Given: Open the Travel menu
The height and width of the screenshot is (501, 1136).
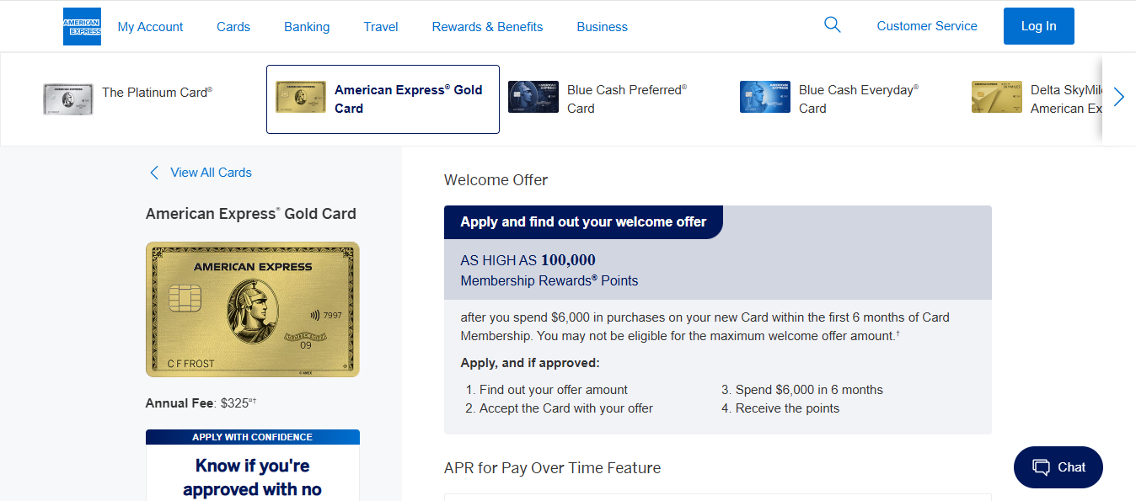Looking at the screenshot, I should 380,26.
